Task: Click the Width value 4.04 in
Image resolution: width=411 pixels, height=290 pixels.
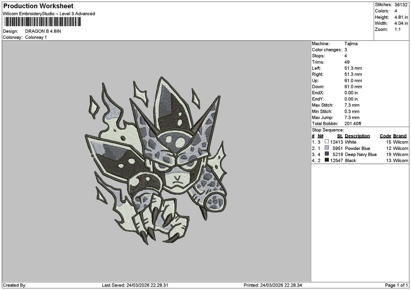Action: (401, 23)
